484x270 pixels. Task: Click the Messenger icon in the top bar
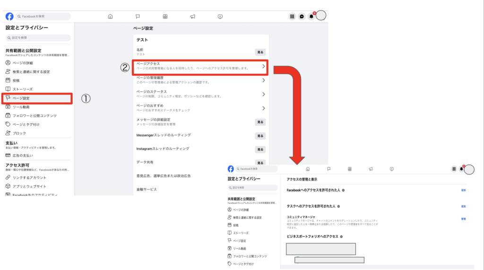pyautogui.click(x=302, y=16)
